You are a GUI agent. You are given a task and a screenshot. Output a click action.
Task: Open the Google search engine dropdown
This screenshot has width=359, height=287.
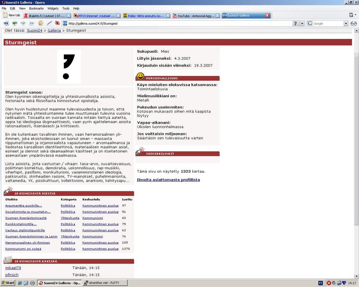click(346, 23)
